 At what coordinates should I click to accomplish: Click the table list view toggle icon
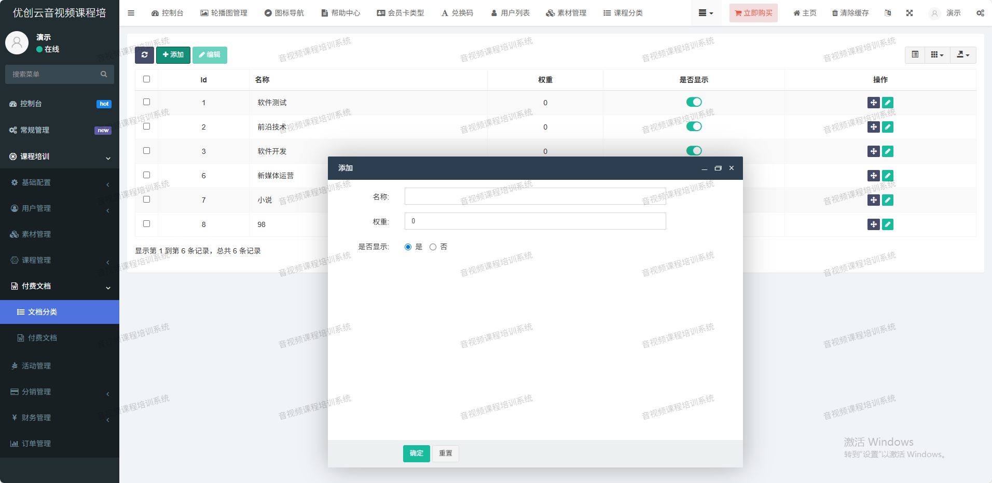[x=915, y=55]
